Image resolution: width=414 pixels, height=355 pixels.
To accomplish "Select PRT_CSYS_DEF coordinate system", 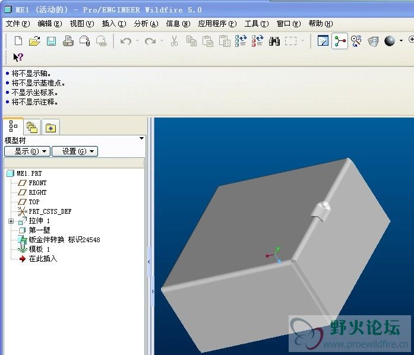I will click(x=45, y=211).
